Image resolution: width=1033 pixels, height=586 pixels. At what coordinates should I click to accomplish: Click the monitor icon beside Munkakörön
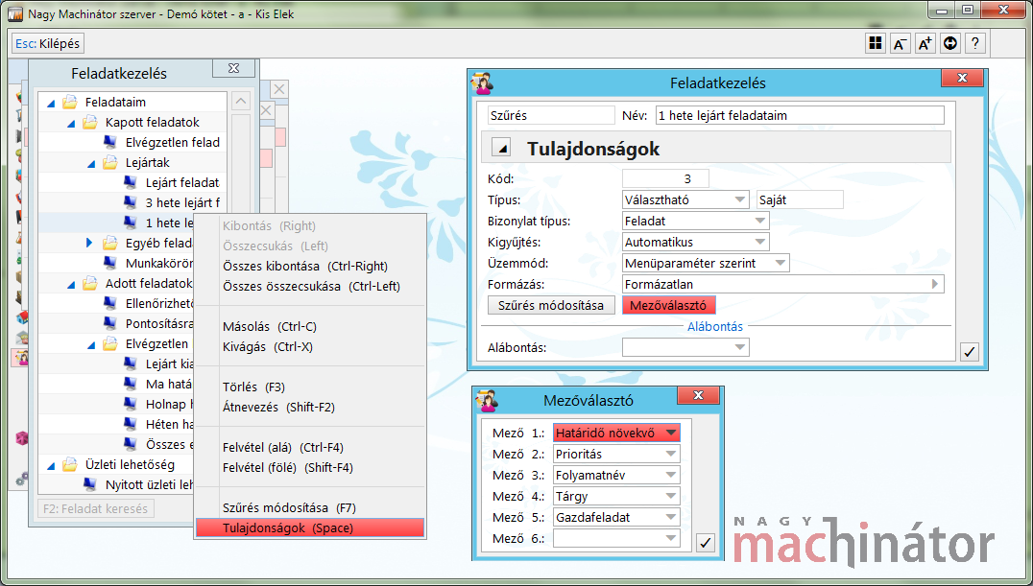pyautogui.click(x=110, y=264)
